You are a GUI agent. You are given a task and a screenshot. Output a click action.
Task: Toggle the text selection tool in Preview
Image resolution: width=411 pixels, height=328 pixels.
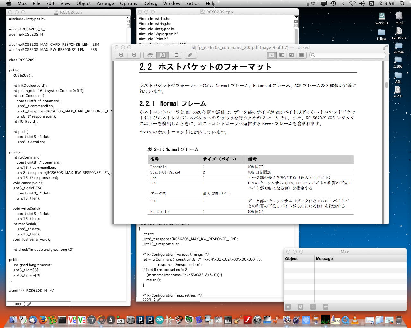[x=163, y=55]
